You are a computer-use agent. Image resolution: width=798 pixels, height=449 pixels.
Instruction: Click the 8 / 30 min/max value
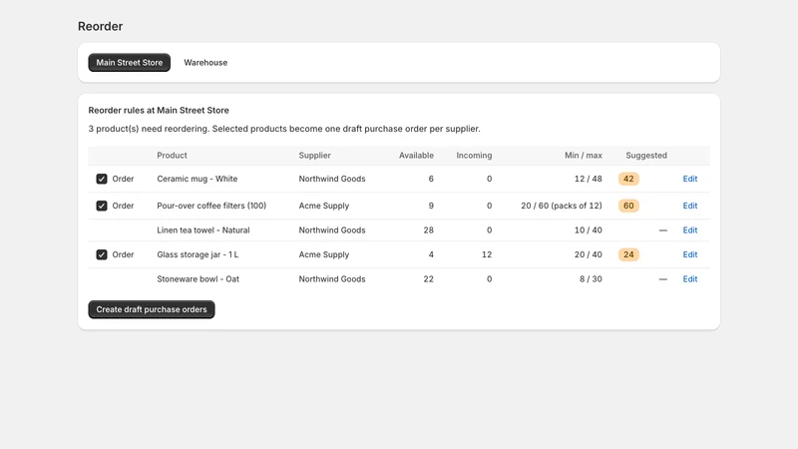point(591,279)
